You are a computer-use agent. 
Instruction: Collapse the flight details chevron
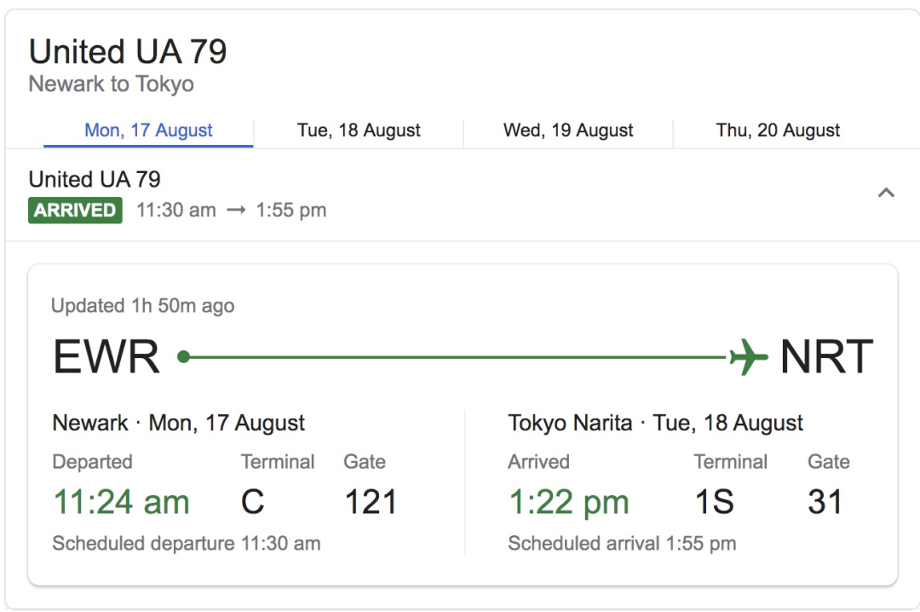(x=886, y=193)
